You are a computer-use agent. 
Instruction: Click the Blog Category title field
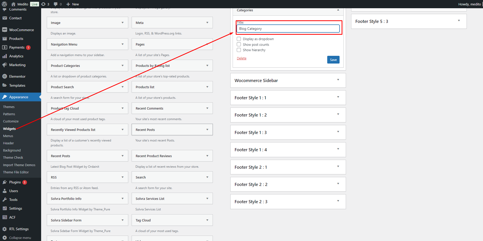pyautogui.click(x=288, y=29)
